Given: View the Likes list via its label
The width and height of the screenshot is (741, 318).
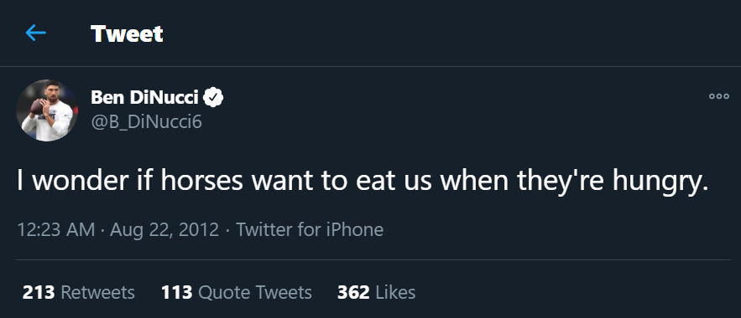Looking at the screenshot, I should [x=395, y=293].
